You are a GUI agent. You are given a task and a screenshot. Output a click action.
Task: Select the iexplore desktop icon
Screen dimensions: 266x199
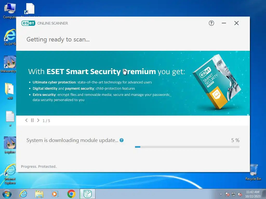(10, 145)
